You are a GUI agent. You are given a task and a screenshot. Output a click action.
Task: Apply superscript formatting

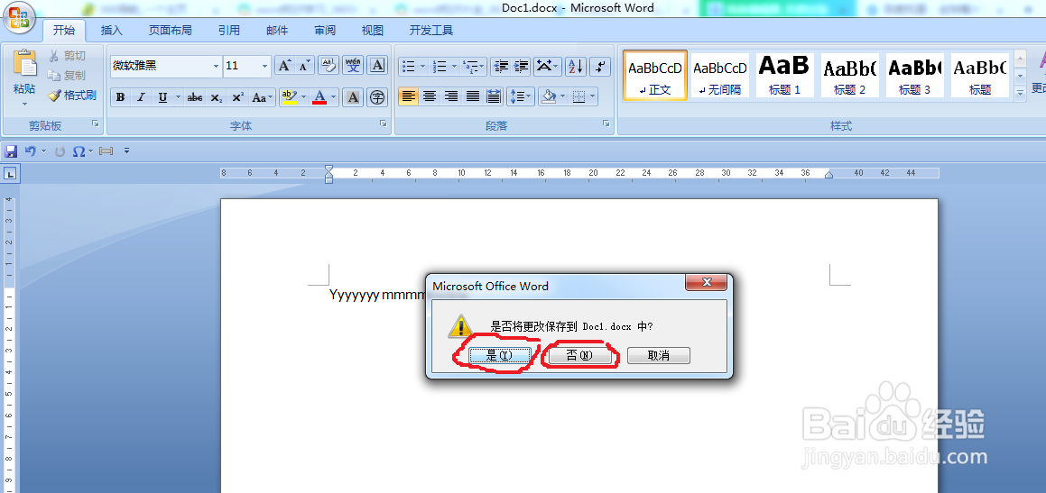[236, 97]
